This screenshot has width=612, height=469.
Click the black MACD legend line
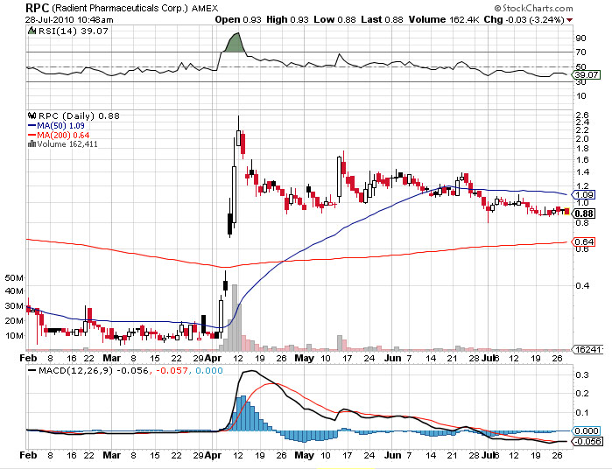tap(32, 370)
